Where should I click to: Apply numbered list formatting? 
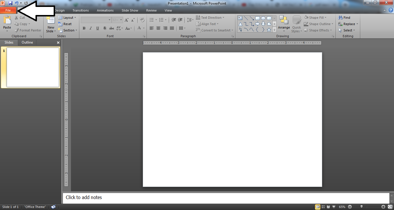point(161,20)
